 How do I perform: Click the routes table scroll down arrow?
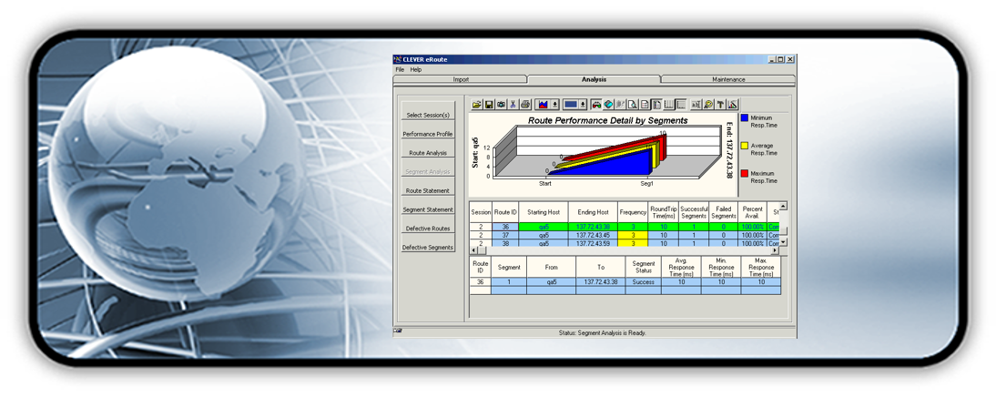point(783,242)
